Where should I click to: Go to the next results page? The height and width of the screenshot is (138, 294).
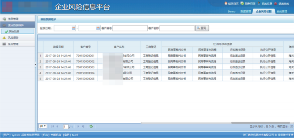tap(78, 126)
